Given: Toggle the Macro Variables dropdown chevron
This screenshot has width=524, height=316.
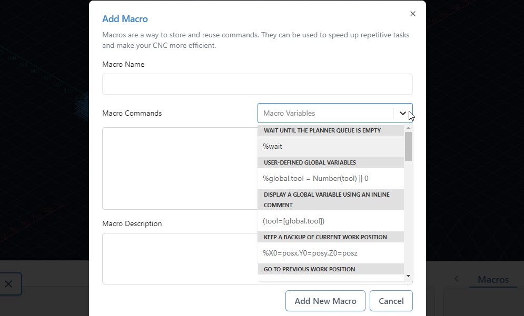Looking at the screenshot, I should click(x=403, y=113).
